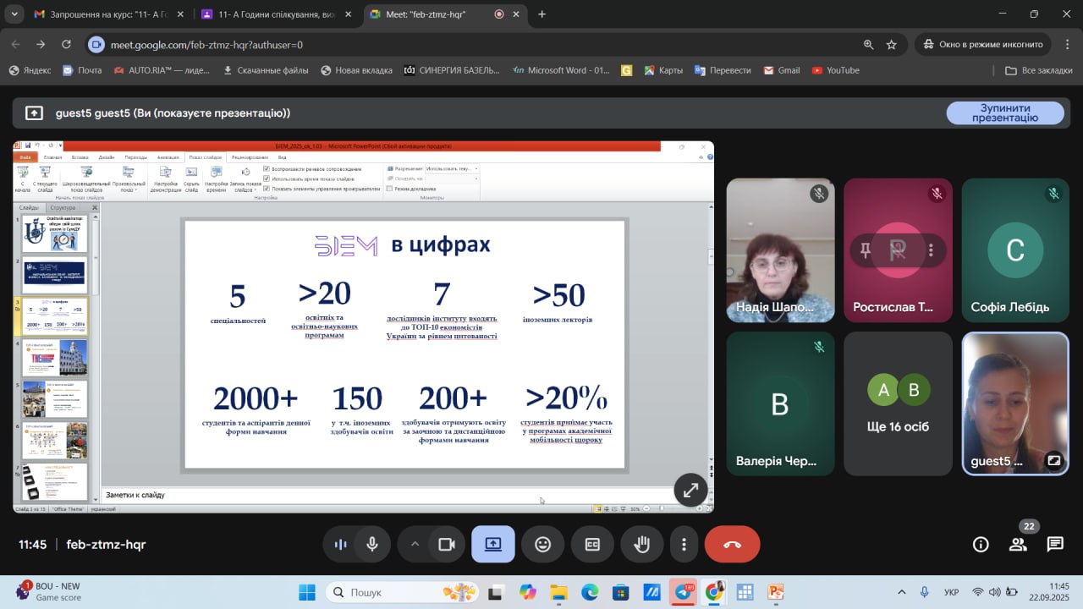Open Windows Start menu
The width and height of the screenshot is (1083, 609).
[305, 592]
